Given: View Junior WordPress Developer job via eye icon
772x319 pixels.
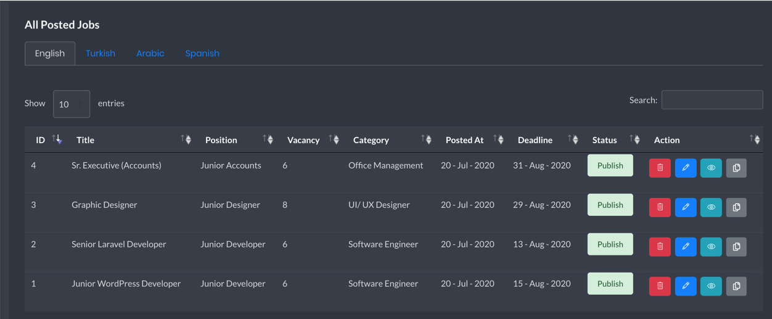Looking at the screenshot, I should click(x=711, y=286).
